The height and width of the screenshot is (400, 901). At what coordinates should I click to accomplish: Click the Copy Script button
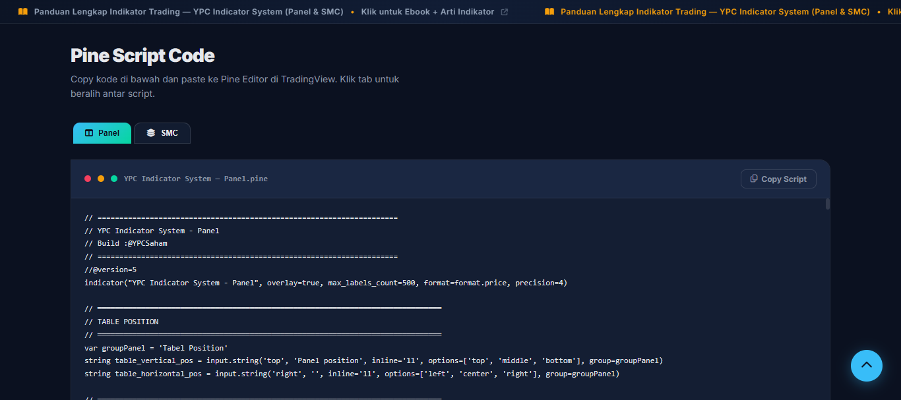(x=778, y=179)
